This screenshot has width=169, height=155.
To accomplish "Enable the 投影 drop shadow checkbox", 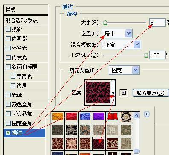I will (8, 29).
